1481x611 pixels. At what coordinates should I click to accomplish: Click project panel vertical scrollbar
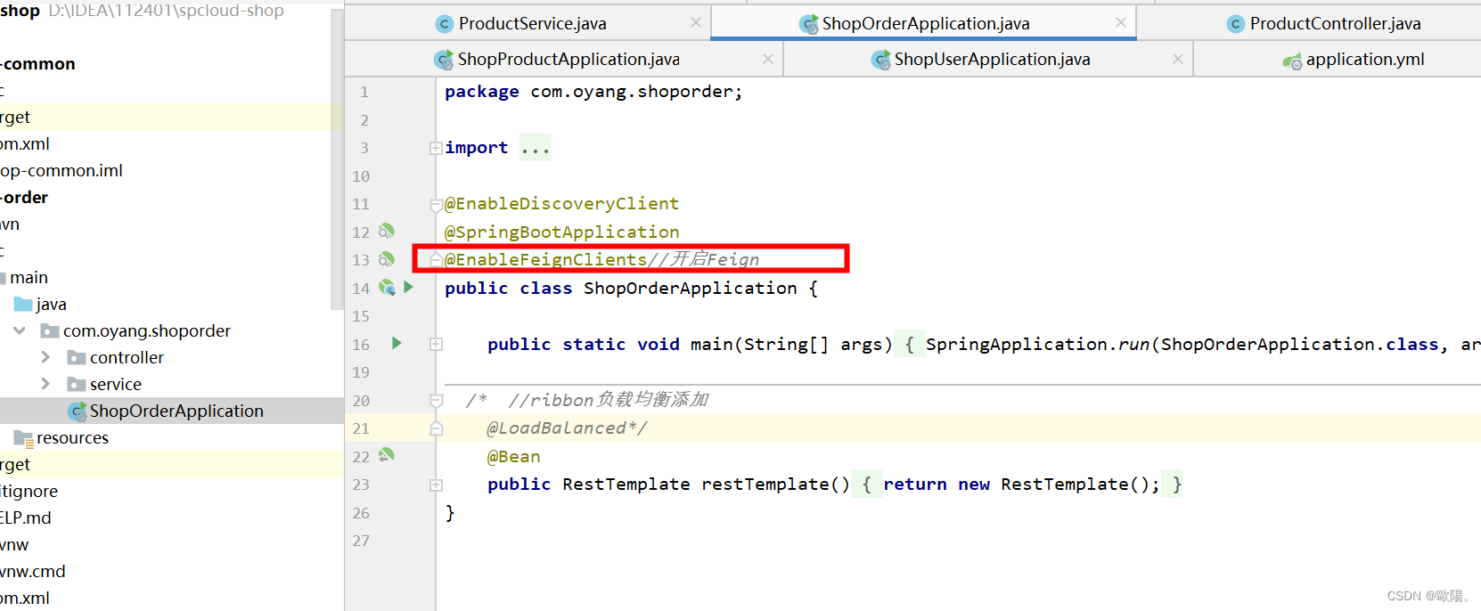coord(337,160)
